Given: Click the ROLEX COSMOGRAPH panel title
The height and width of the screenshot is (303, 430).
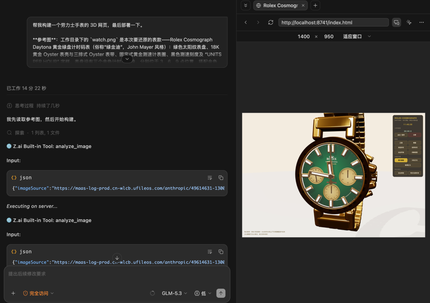Looking at the screenshot, I should (406, 118).
